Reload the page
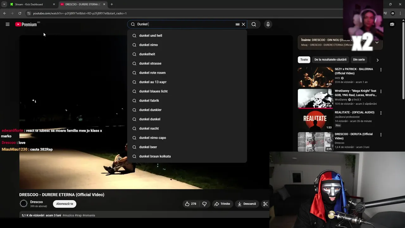The height and width of the screenshot is (228, 405). click(x=20, y=13)
